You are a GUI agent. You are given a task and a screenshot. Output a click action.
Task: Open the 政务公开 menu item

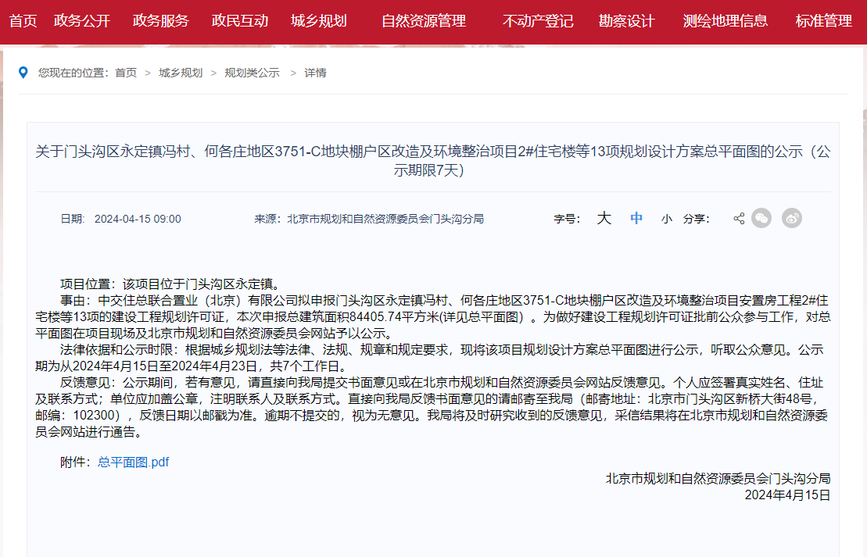pos(82,21)
